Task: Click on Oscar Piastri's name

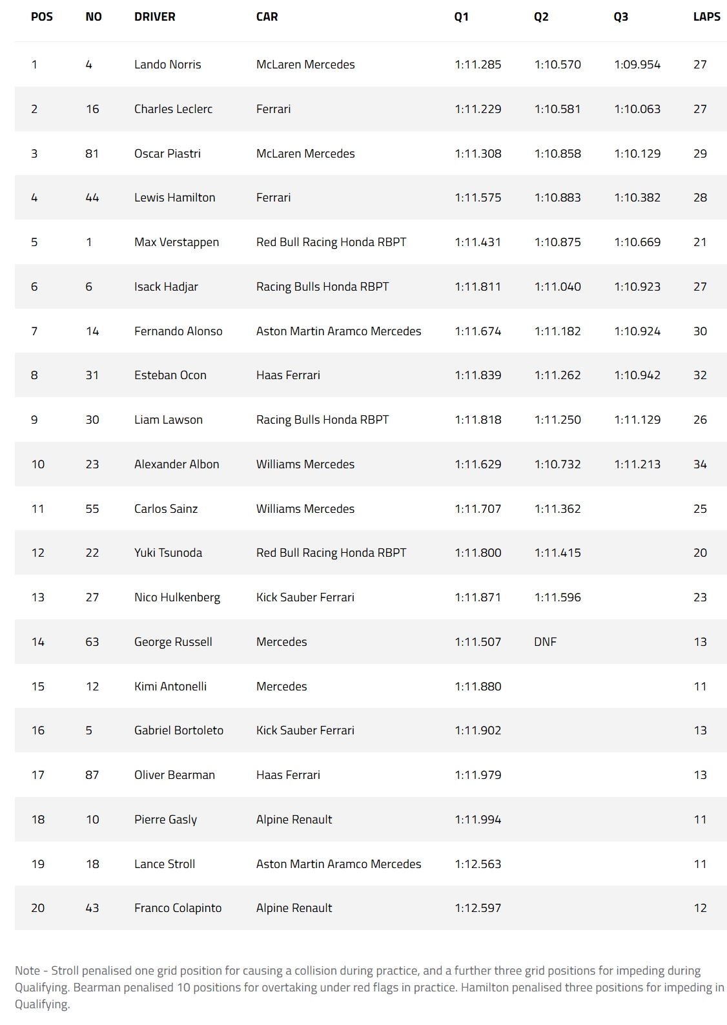Action: click(167, 154)
